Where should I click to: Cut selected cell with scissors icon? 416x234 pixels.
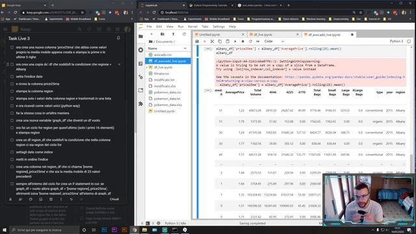tap(213, 42)
